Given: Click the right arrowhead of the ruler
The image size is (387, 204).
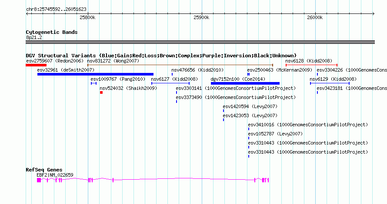Looking at the screenshot, I should point(373,14).
